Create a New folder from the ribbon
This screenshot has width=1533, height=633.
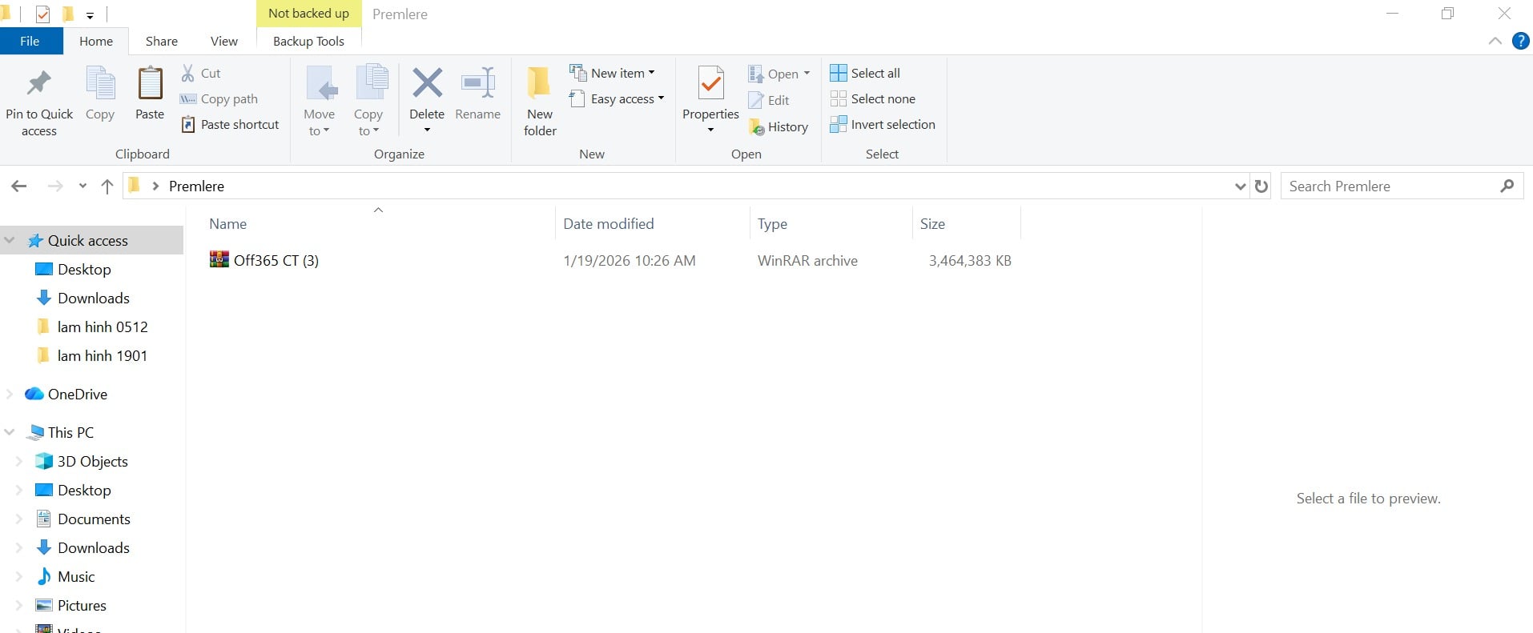point(539,101)
